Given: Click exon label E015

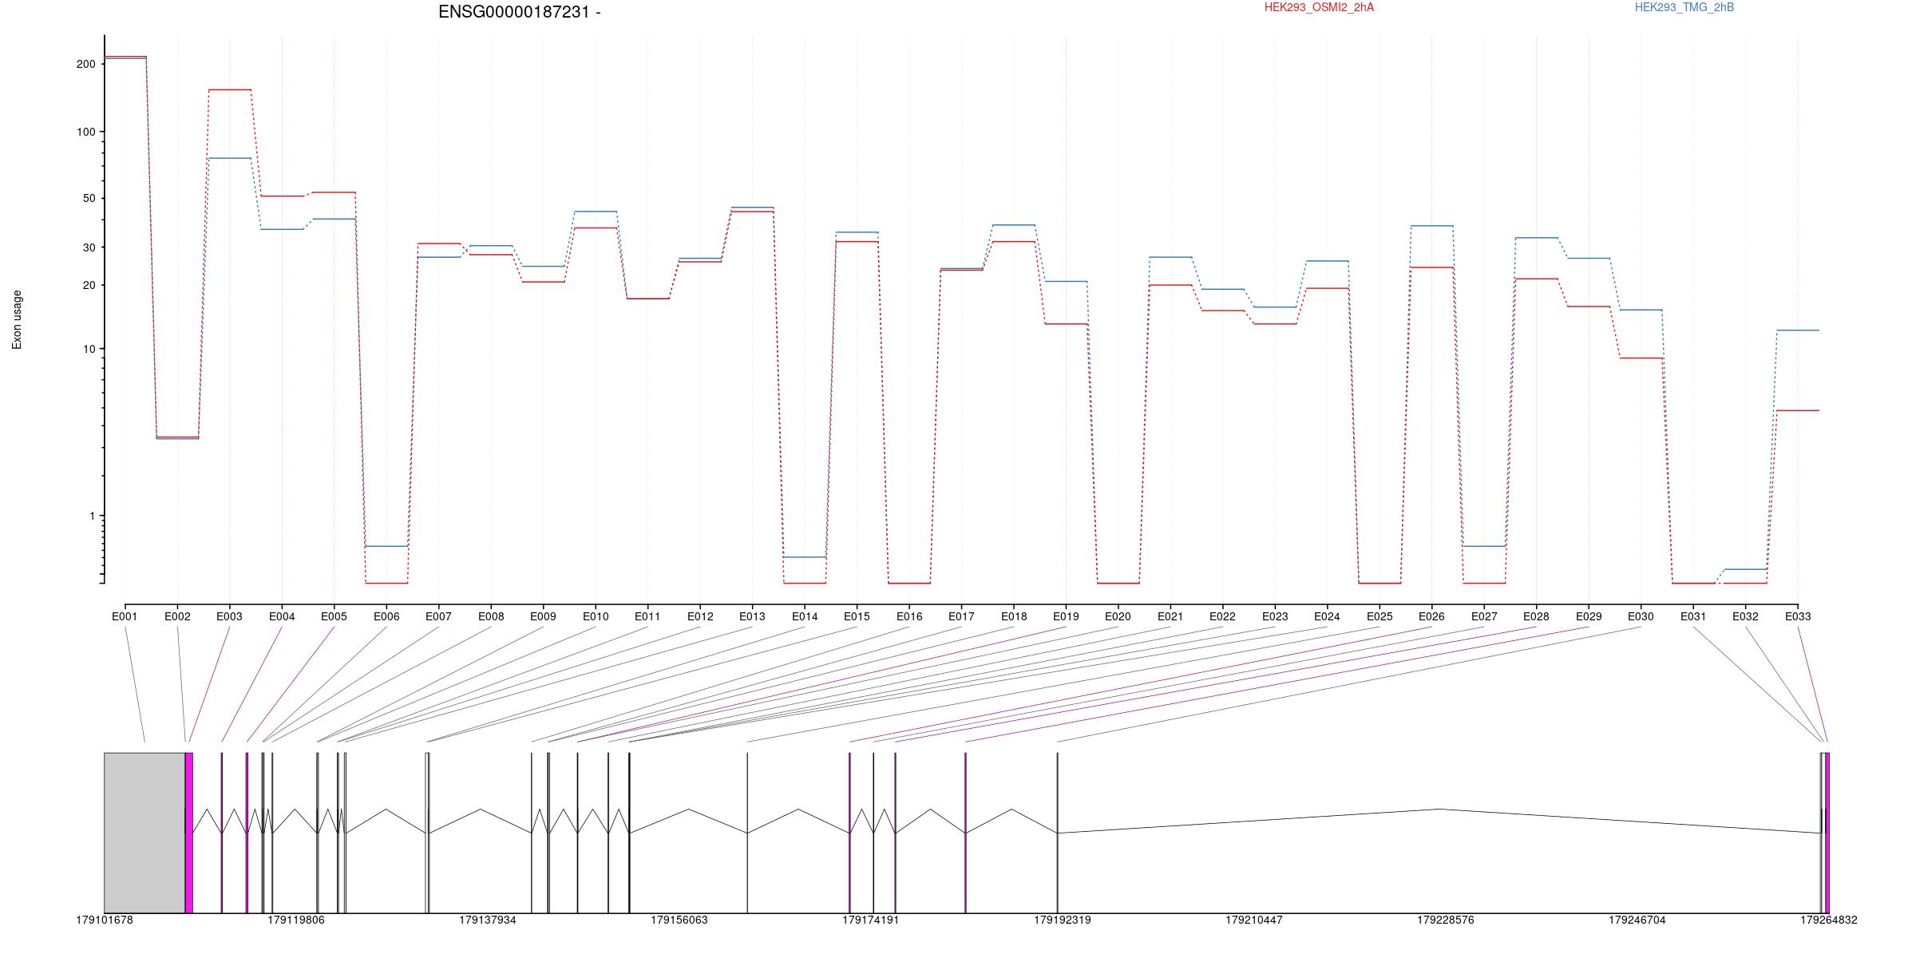Looking at the screenshot, I should pyautogui.click(x=857, y=616).
